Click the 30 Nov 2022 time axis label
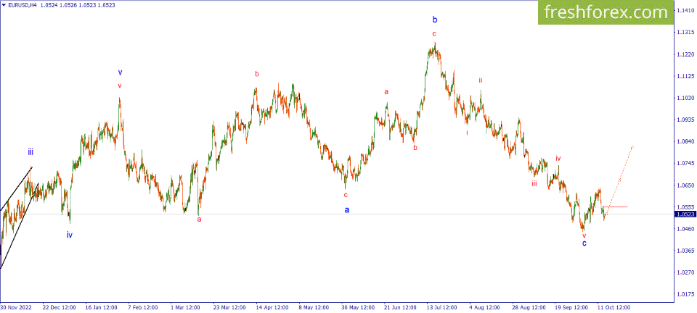 point(15,306)
